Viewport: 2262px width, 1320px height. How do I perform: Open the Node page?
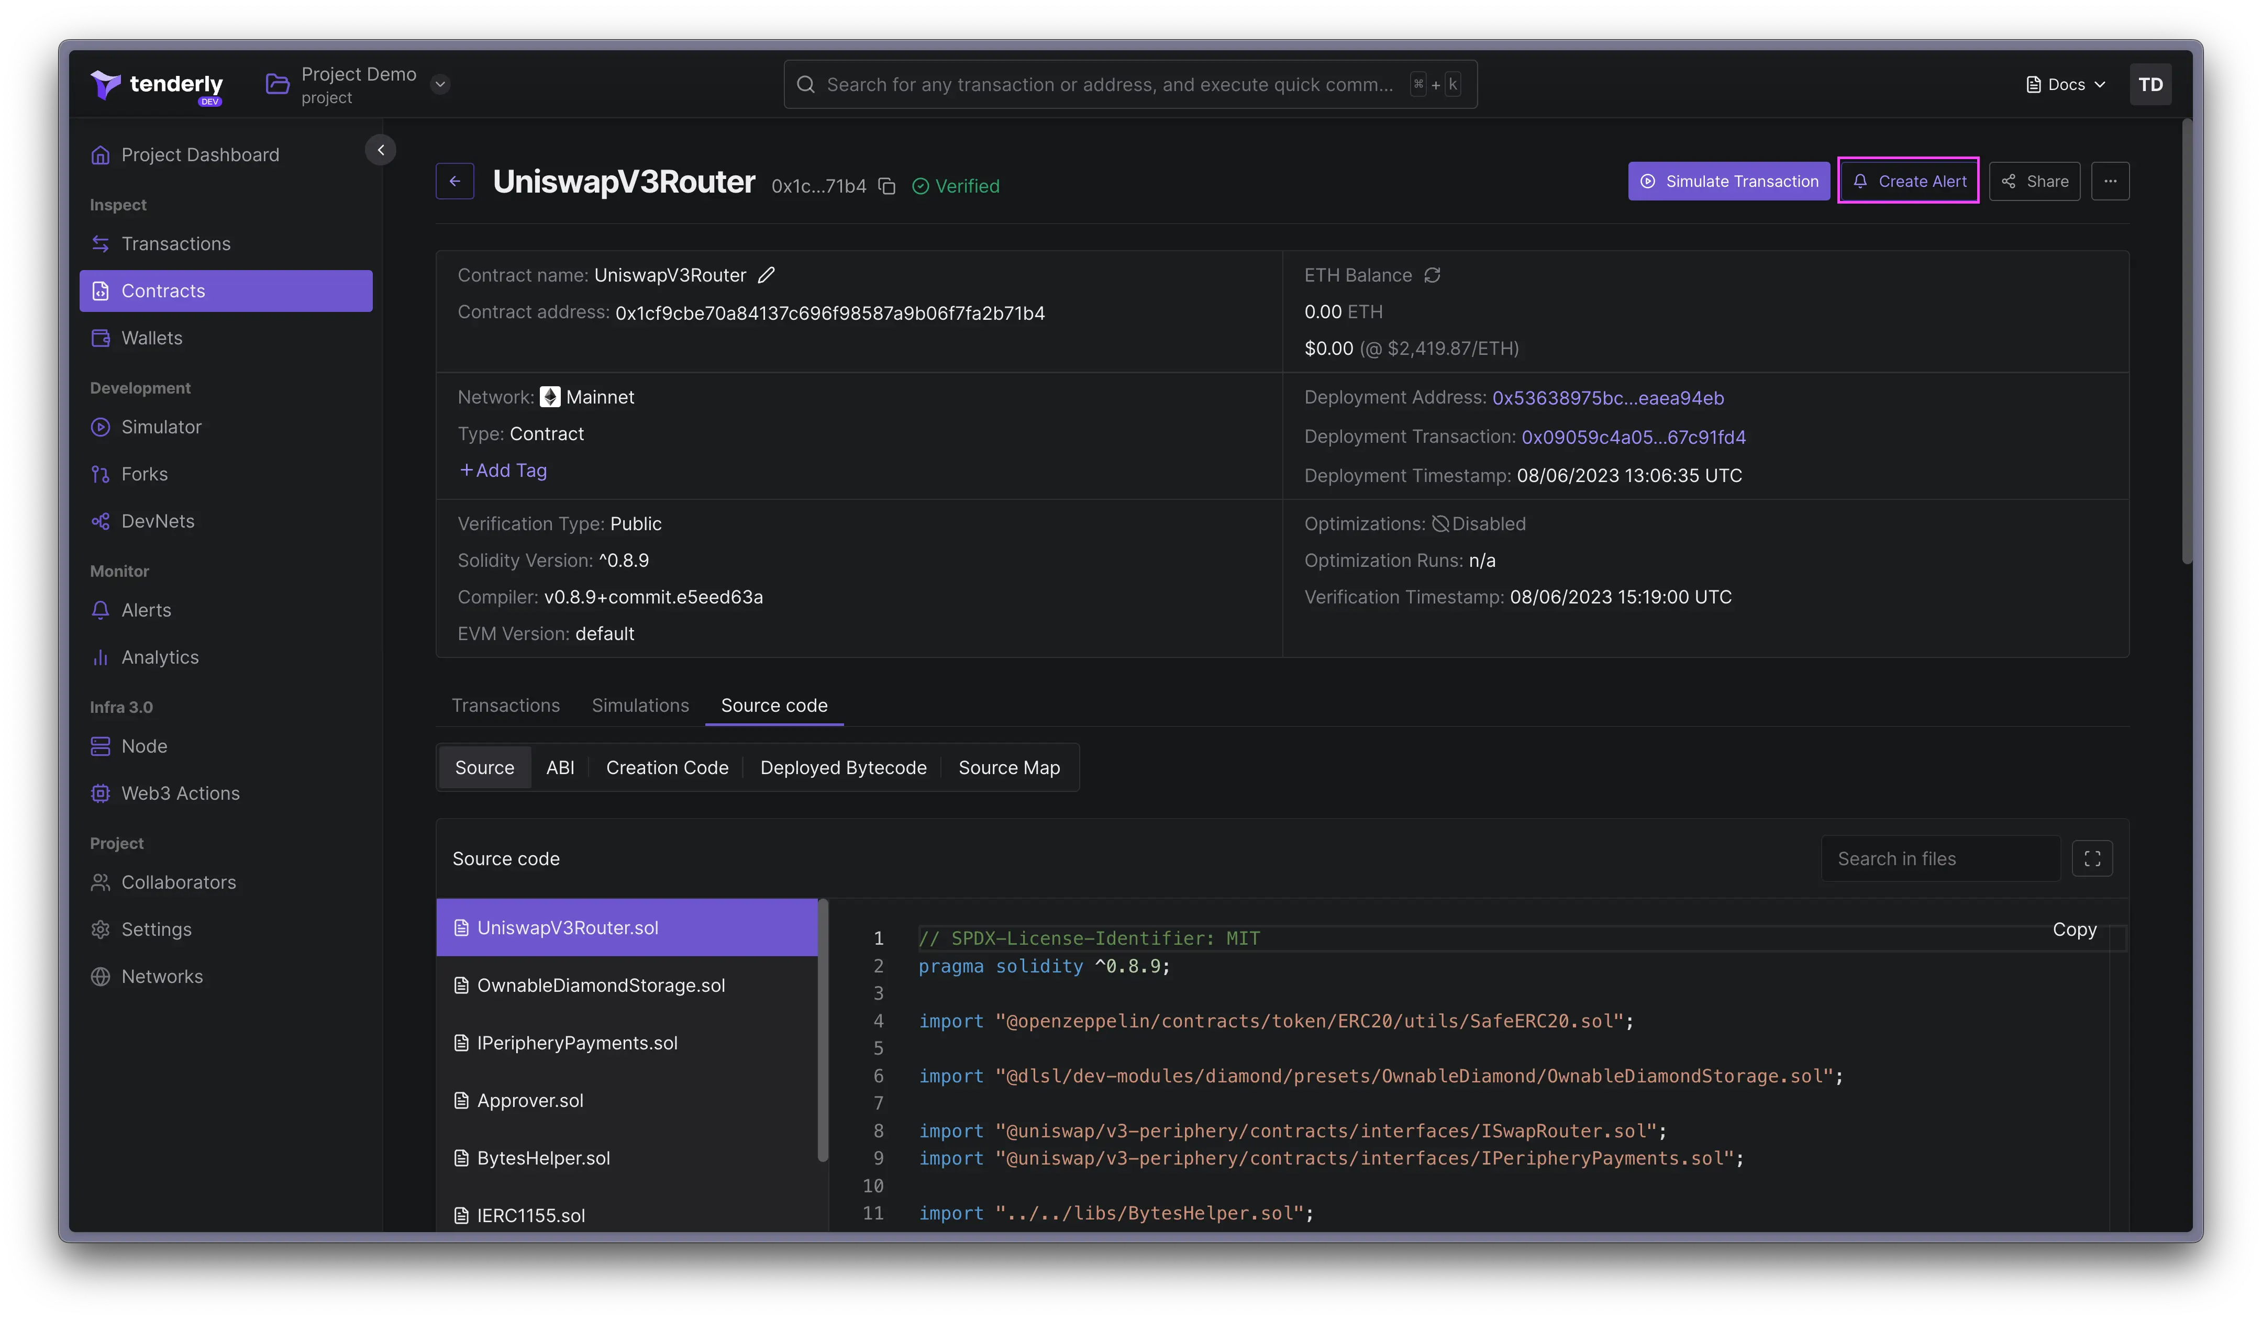coord(226,746)
